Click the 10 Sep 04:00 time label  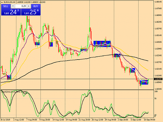(x=149, y=120)
